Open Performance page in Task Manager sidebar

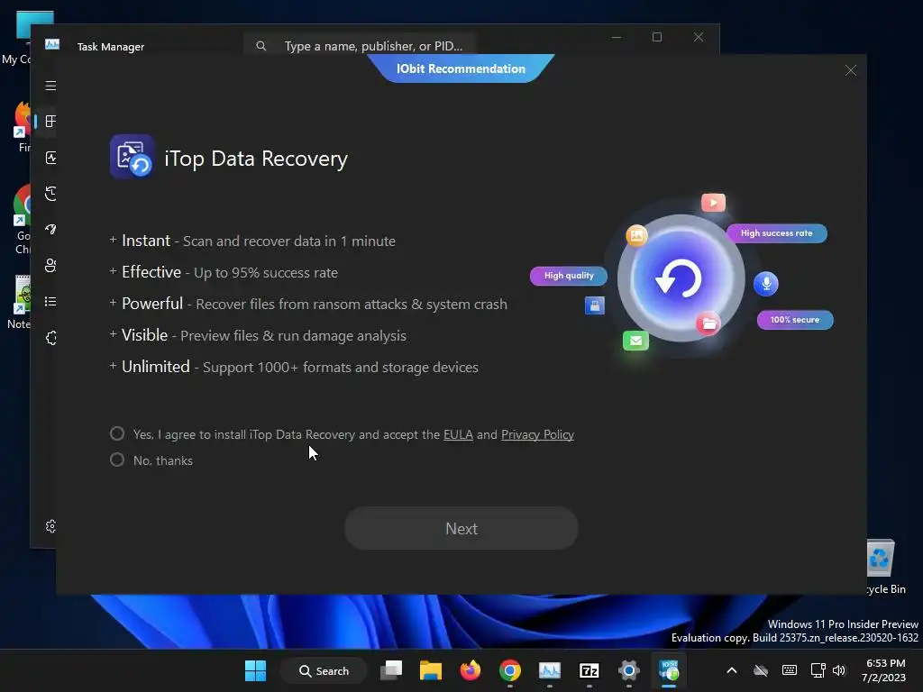pos(50,158)
